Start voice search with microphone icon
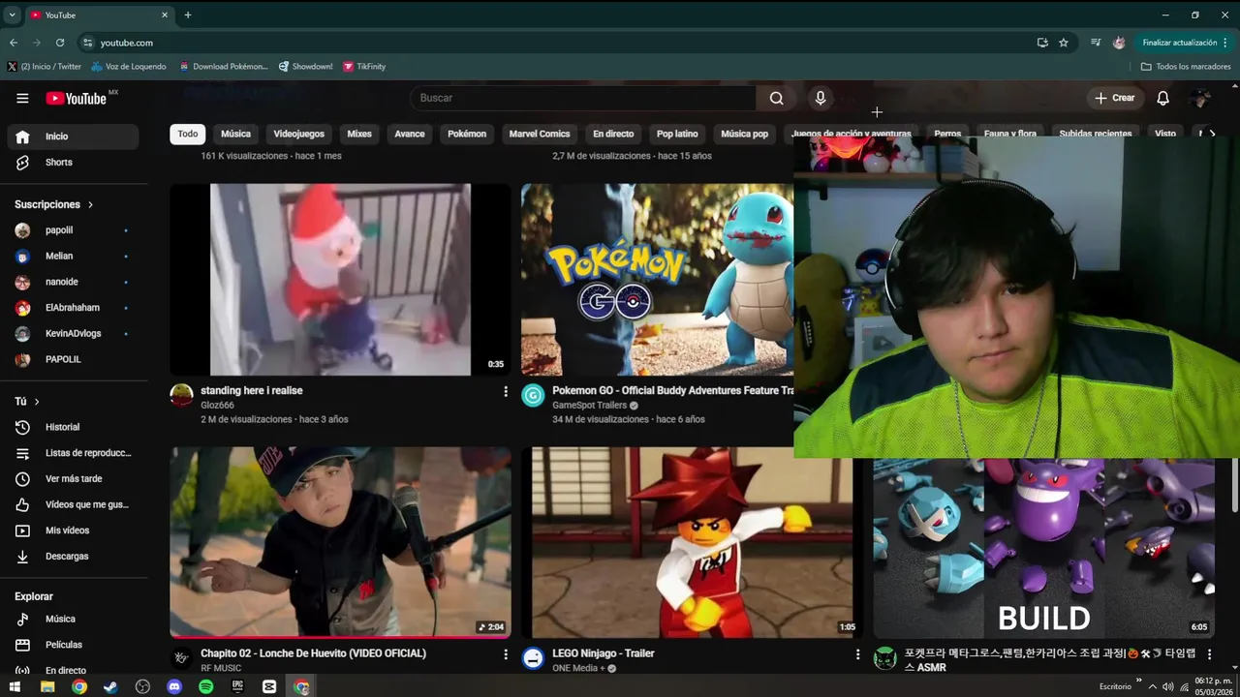The height and width of the screenshot is (697, 1240). coord(821,98)
